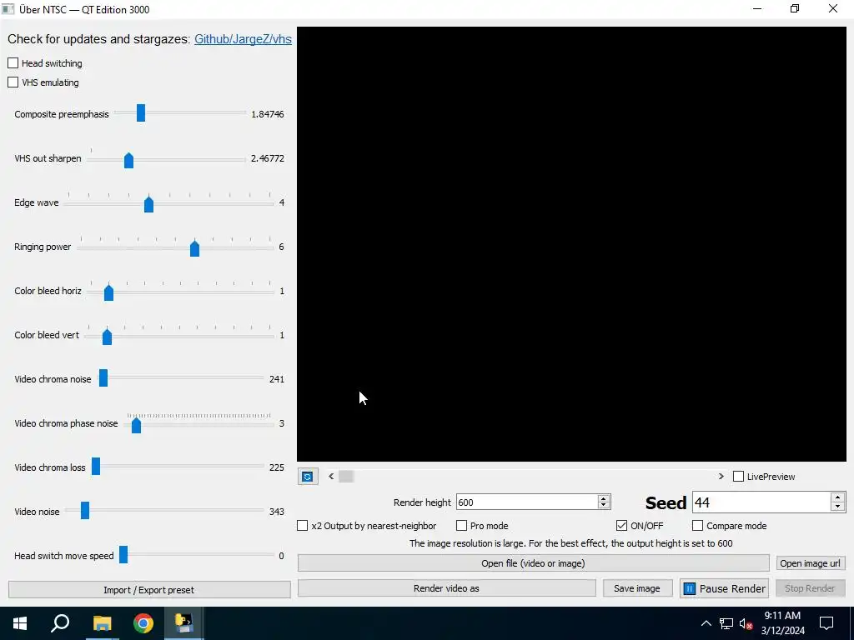Viewport: 854px width, 640px height.
Task: Click the Edge wave slider handle
Action: (x=148, y=204)
